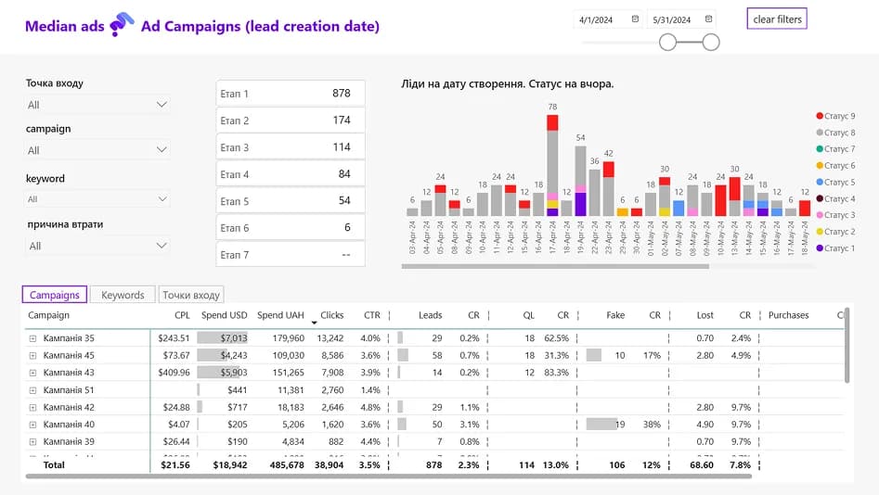The height and width of the screenshot is (495, 879).
Task: Click the Median ads logo icon
Action: pyautogui.click(x=122, y=27)
